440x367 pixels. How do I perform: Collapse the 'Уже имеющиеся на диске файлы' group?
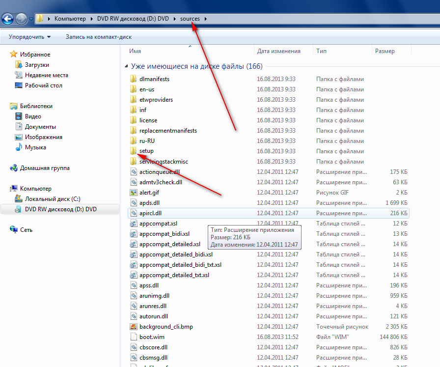point(126,66)
